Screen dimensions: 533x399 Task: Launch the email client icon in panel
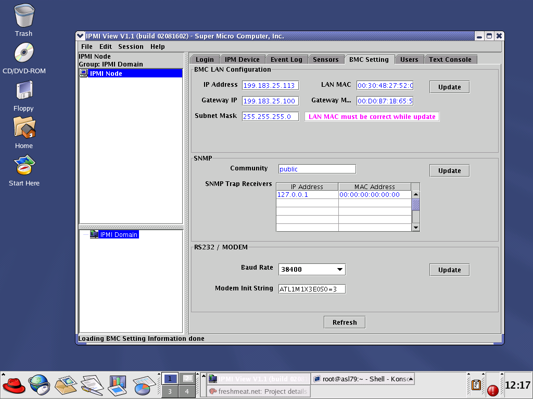coord(66,385)
